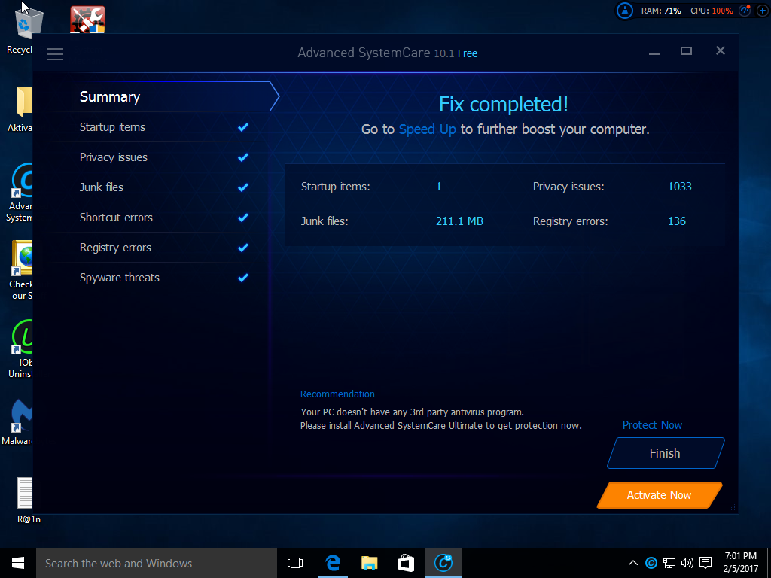Maximize the Advanced SystemCare window

pyautogui.click(x=687, y=51)
